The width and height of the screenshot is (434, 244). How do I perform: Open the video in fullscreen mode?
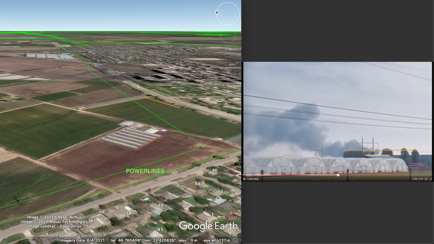pyautogui.click(x=430, y=179)
